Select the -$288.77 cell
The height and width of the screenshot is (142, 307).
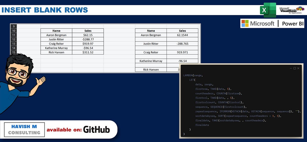88,39
